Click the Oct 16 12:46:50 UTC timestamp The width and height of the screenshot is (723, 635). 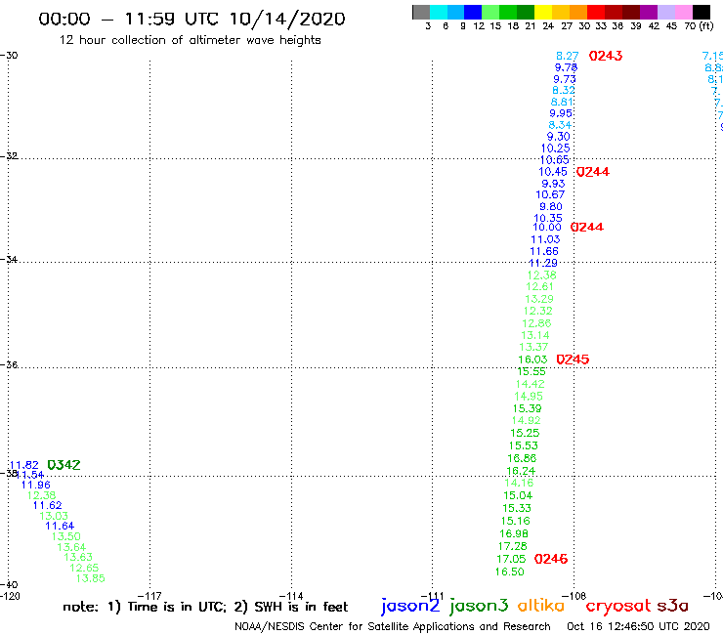[x=638, y=626]
